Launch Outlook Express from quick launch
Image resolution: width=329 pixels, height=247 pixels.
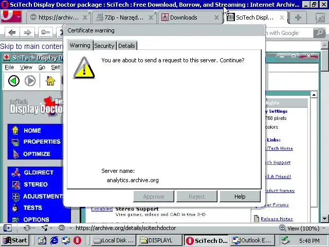click(x=66, y=240)
